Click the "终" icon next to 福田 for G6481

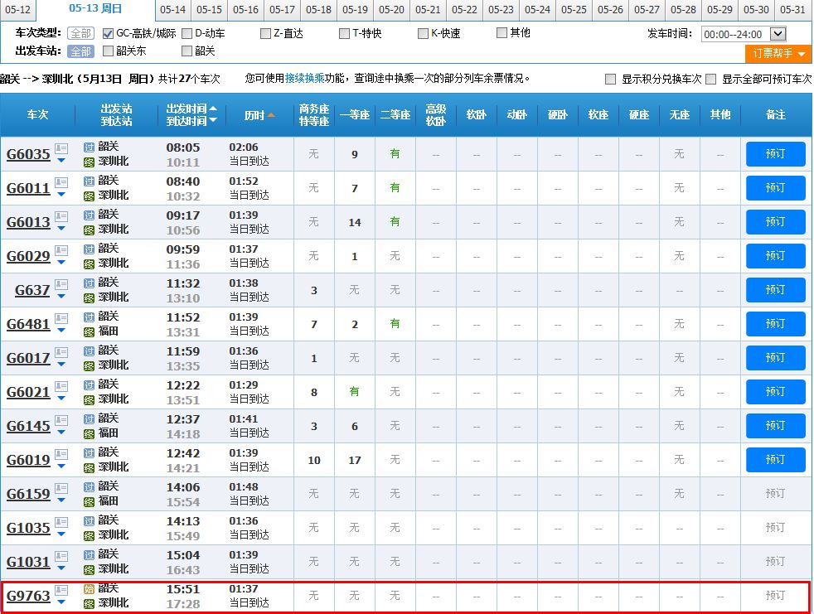[90, 331]
